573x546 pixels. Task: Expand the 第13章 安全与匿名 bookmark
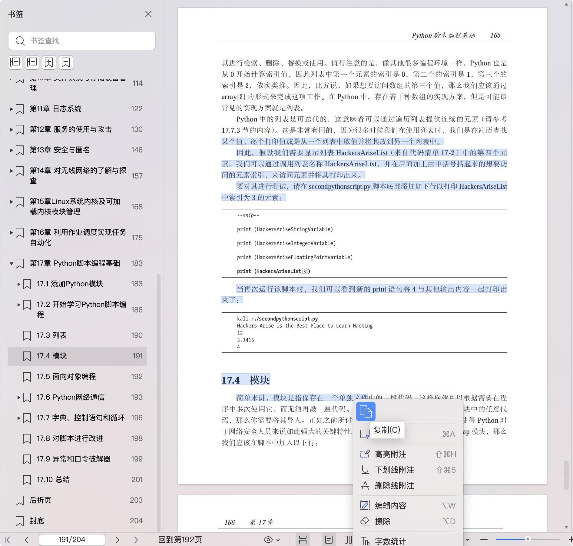(12, 150)
